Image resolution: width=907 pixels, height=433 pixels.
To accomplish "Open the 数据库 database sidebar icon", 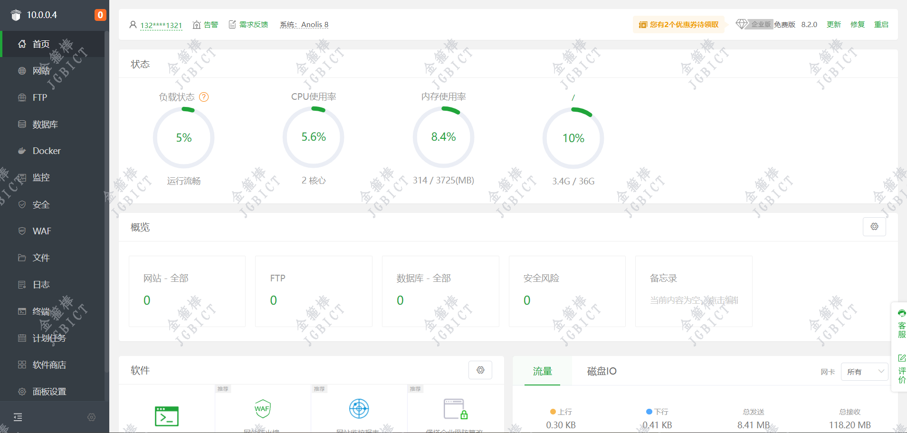I will click(x=22, y=124).
